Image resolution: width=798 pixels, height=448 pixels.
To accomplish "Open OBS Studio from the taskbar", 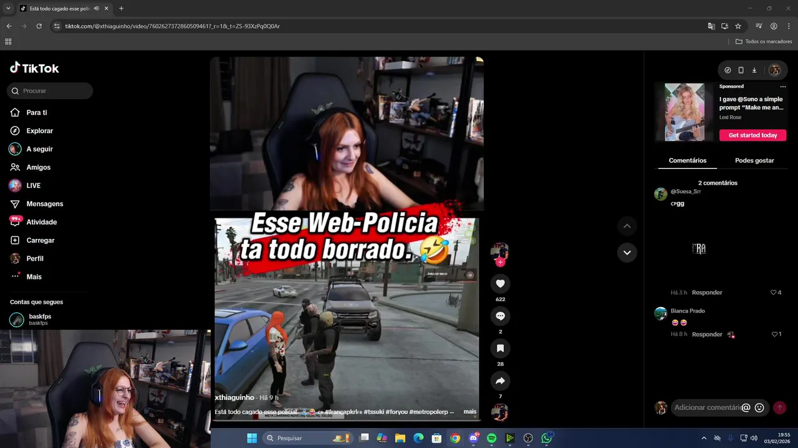I will (x=528, y=438).
